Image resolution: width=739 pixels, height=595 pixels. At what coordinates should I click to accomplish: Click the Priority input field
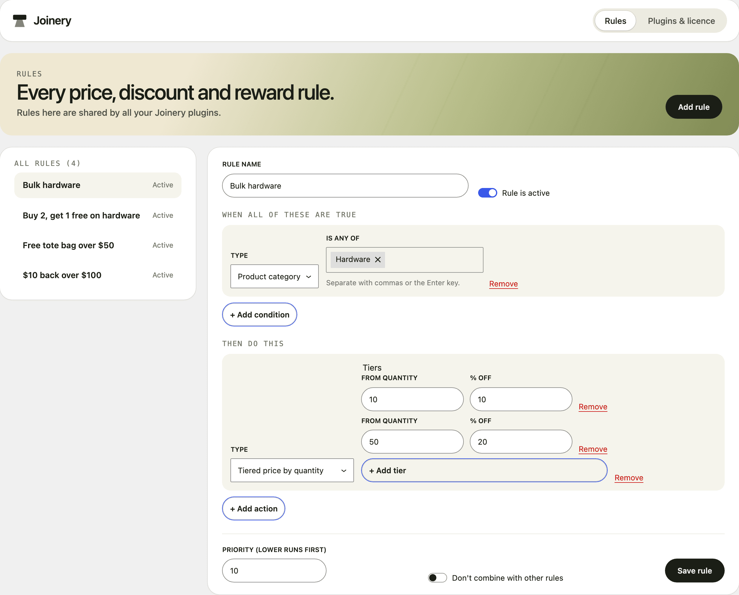click(x=274, y=571)
